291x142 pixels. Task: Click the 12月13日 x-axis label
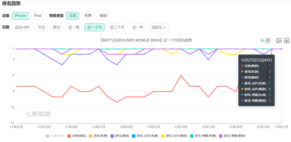pyautogui.click(x=208, y=127)
